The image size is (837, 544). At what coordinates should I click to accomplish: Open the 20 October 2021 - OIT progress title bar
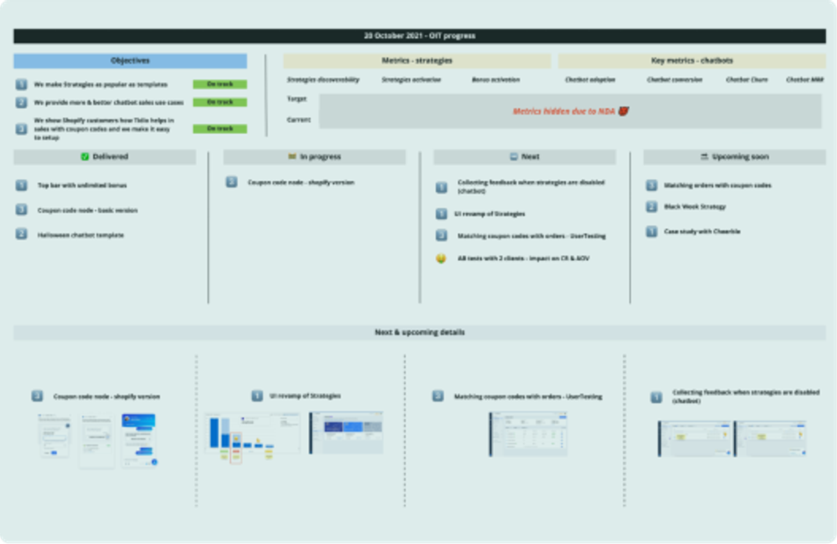[418, 33]
